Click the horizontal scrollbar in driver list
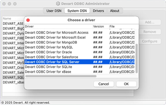Image resolution: width=166 pixels, height=105 pixels. (61, 76)
